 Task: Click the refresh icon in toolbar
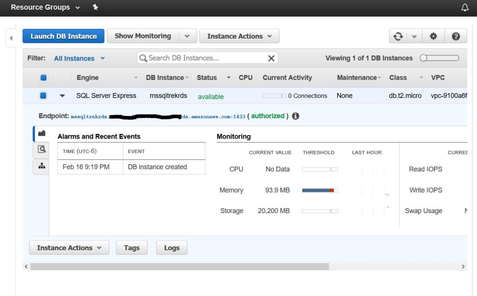point(398,36)
